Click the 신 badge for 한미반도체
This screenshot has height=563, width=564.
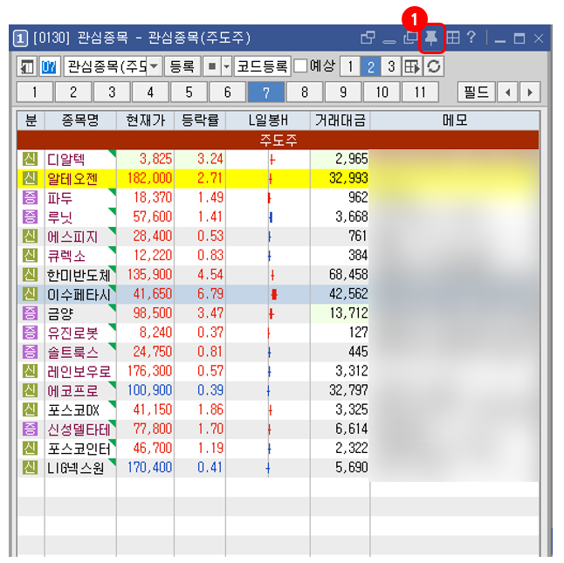[31, 275]
